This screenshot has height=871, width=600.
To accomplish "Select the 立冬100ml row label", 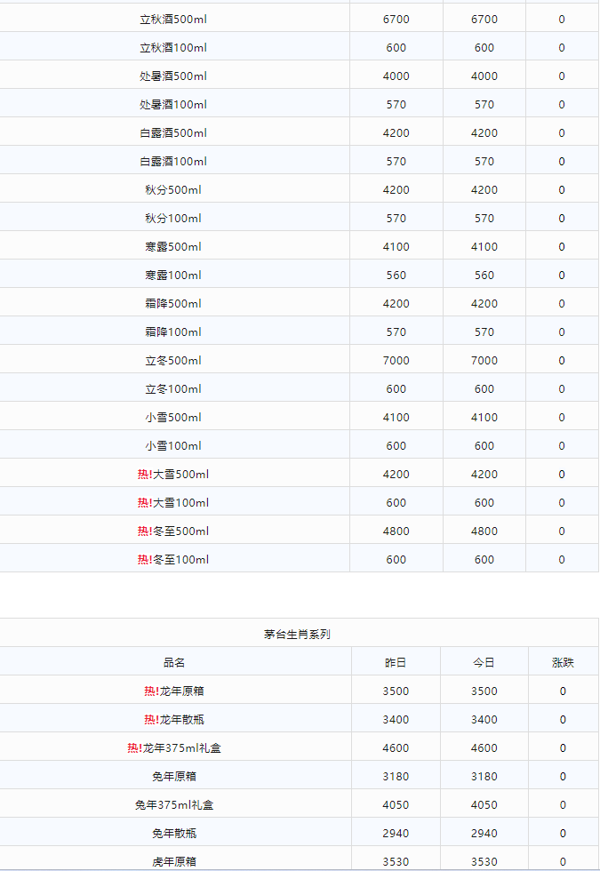I will [173, 389].
